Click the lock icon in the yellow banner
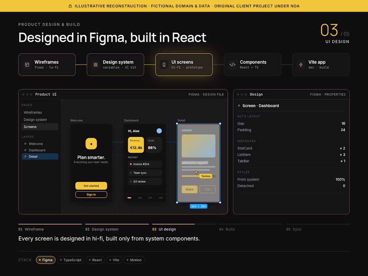Image resolution: width=368 pixels, height=276 pixels. (70, 6)
